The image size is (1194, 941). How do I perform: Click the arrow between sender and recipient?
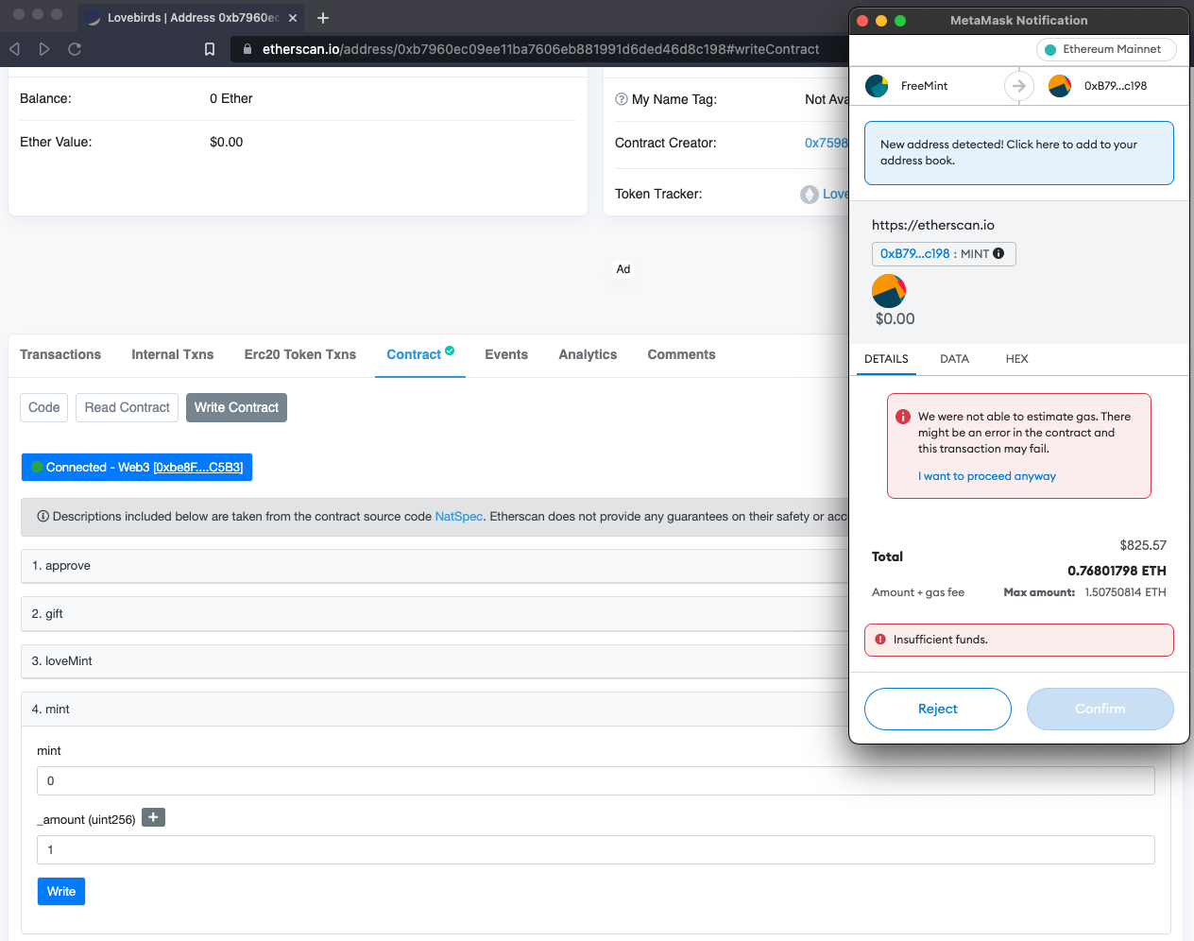[1018, 86]
